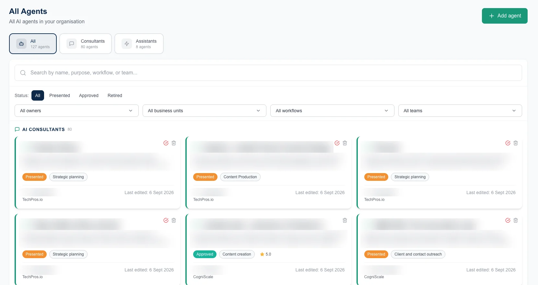The height and width of the screenshot is (285, 538).
Task: Click TechPros.io on the Content Production card
Action: click(x=203, y=200)
